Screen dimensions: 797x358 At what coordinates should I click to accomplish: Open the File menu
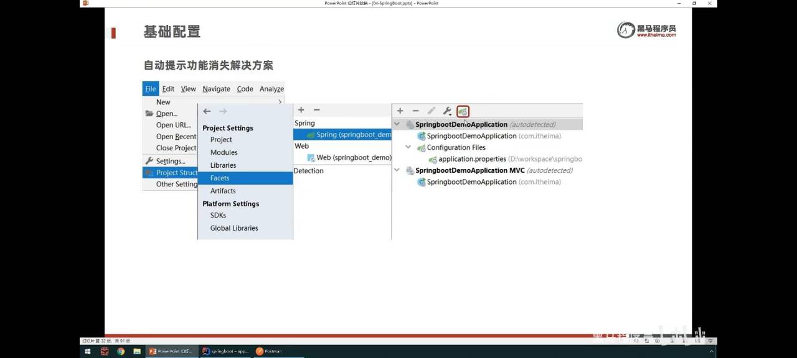coord(151,89)
